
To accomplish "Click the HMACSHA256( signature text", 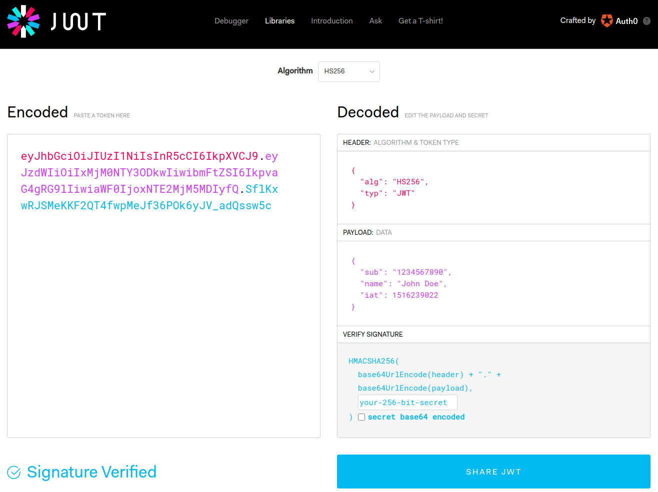I will click(373, 361).
